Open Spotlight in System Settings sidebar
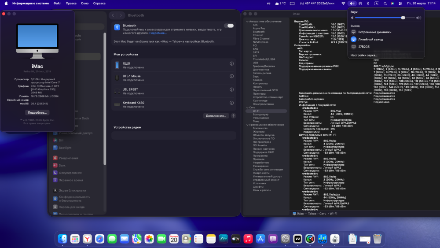This screenshot has height=248, width=440. [65, 148]
